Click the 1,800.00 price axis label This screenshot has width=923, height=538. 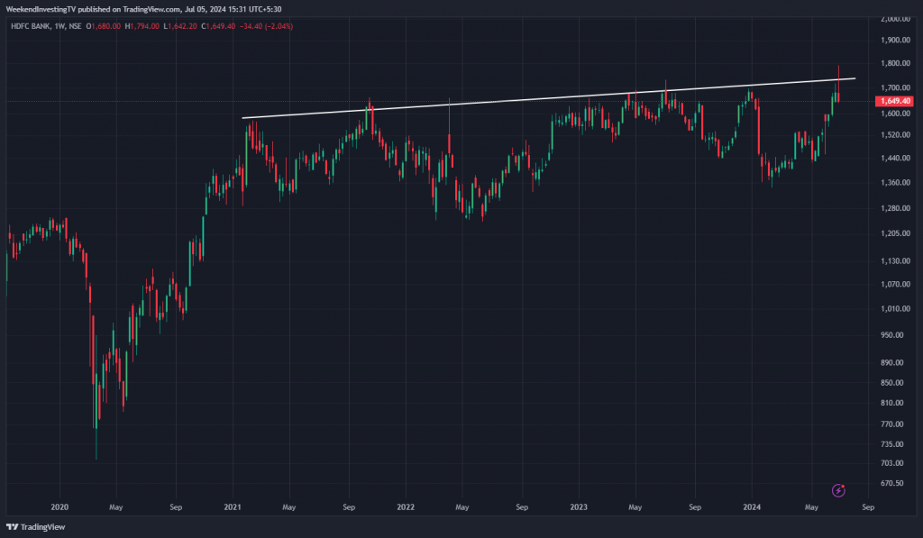(x=895, y=64)
